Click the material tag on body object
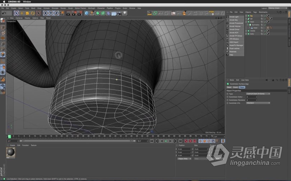 (268, 34)
